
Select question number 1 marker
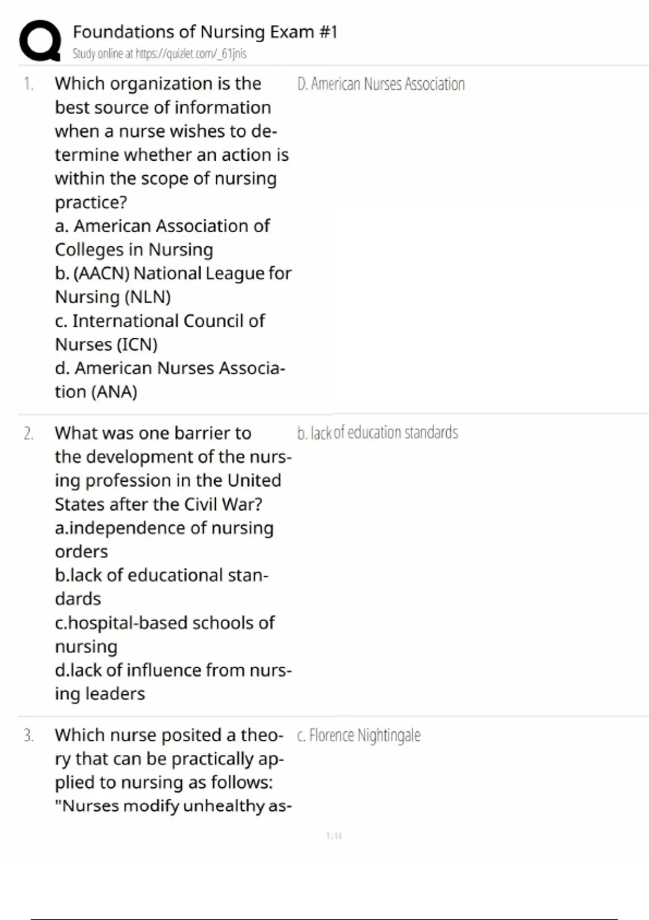pyautogui.click(x=28, y=84)
